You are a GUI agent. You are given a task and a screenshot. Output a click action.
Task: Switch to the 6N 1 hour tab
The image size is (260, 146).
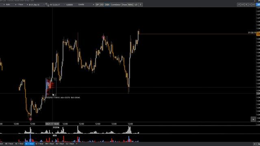click(50, 144)
